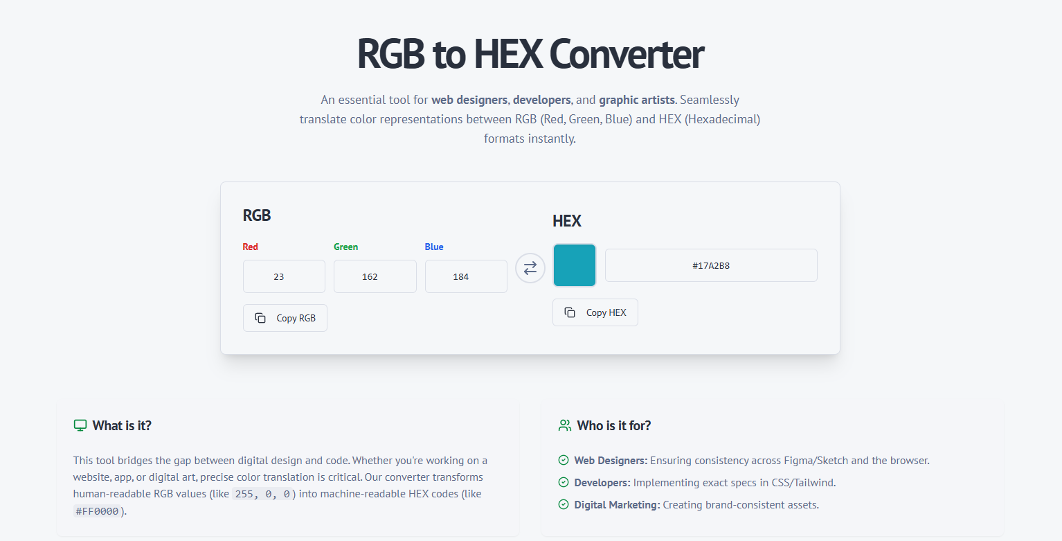Click the check icon next to Developers
This screenshot has width=1062, height=541.
point(564,483)
